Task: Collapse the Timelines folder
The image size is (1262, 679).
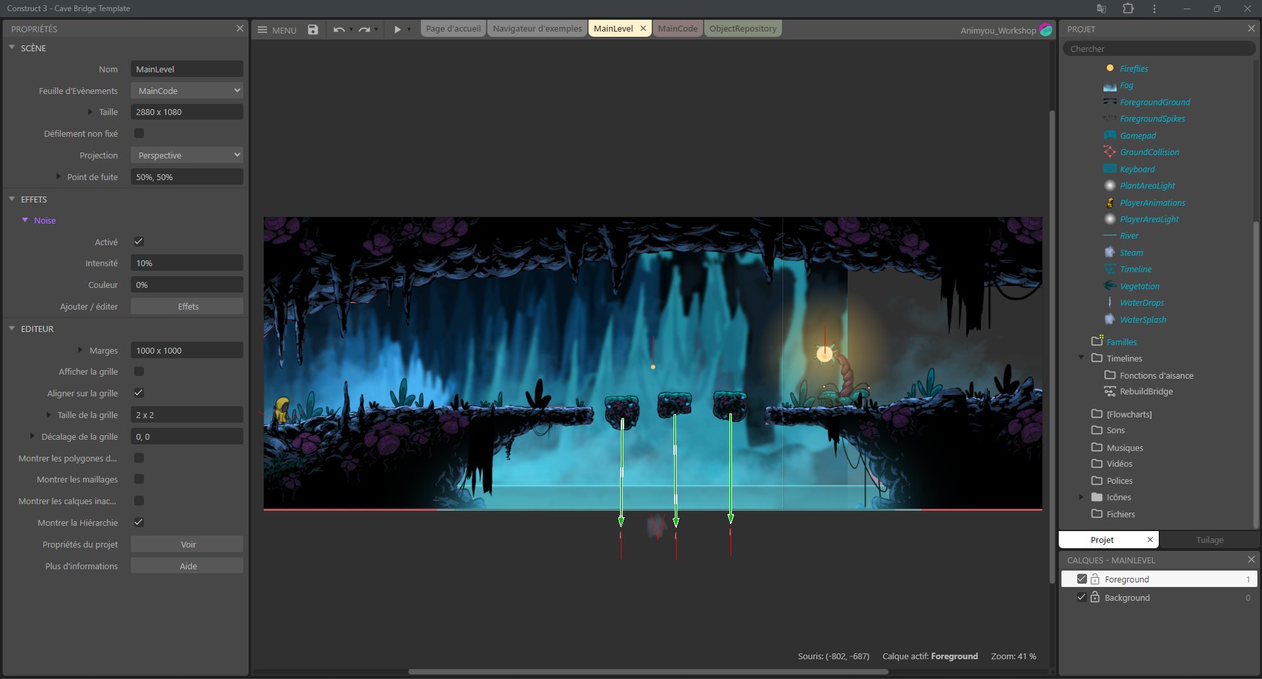Action: coord(1081,358)
